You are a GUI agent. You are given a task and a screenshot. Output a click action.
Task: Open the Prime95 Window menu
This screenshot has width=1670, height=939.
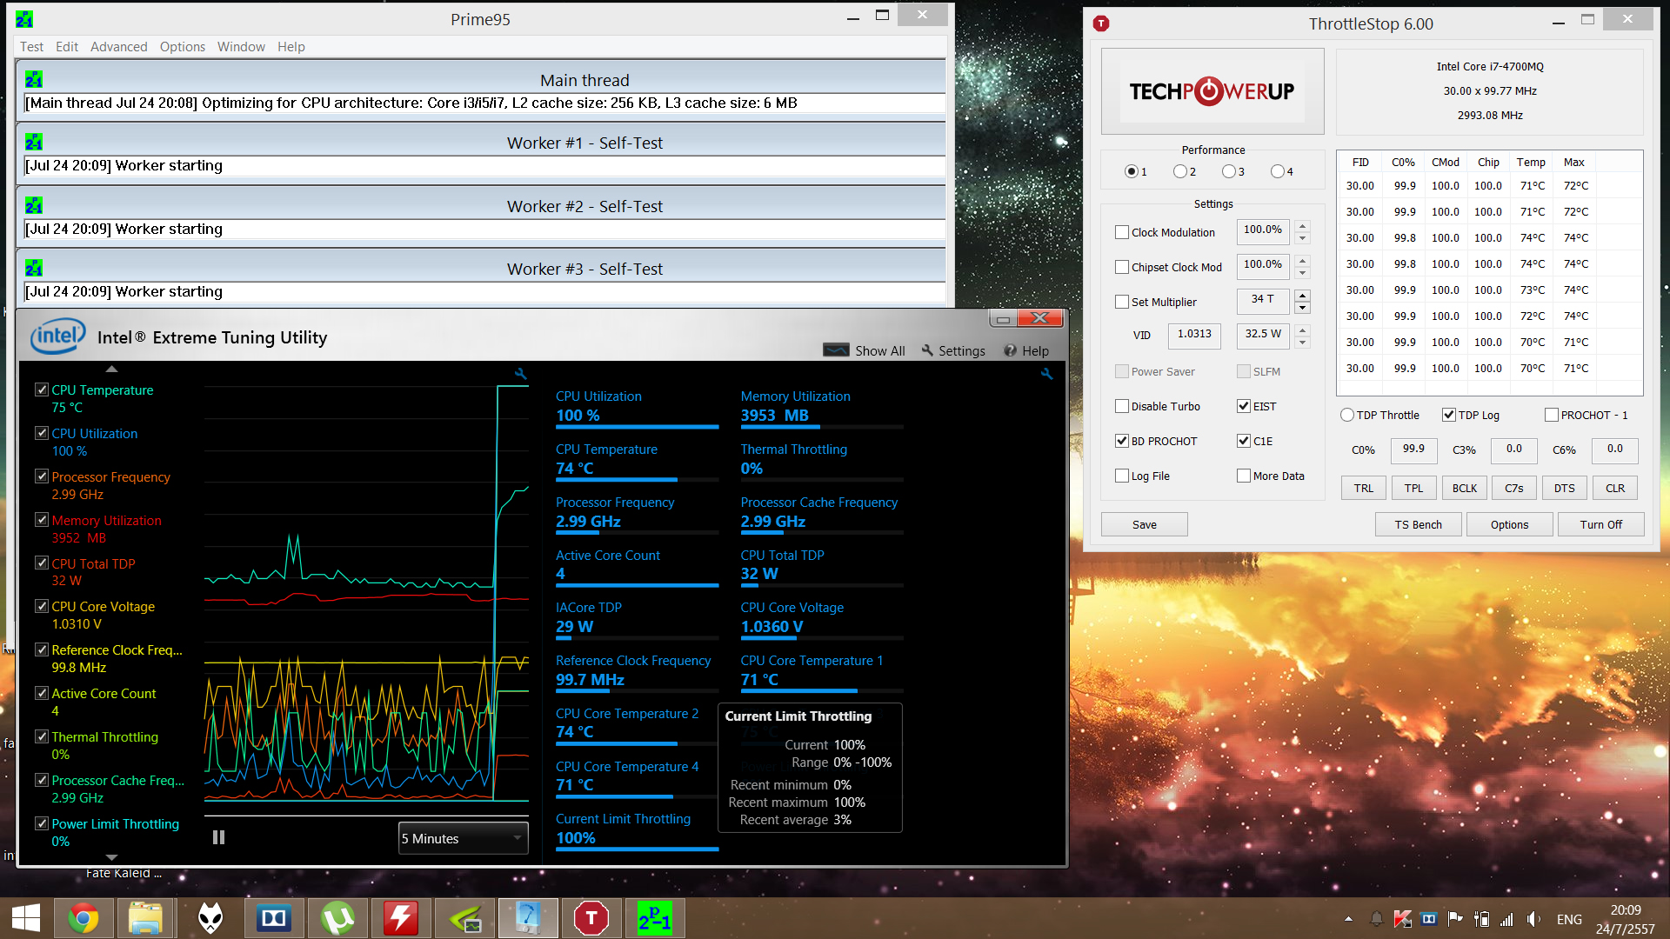[241, 47]
